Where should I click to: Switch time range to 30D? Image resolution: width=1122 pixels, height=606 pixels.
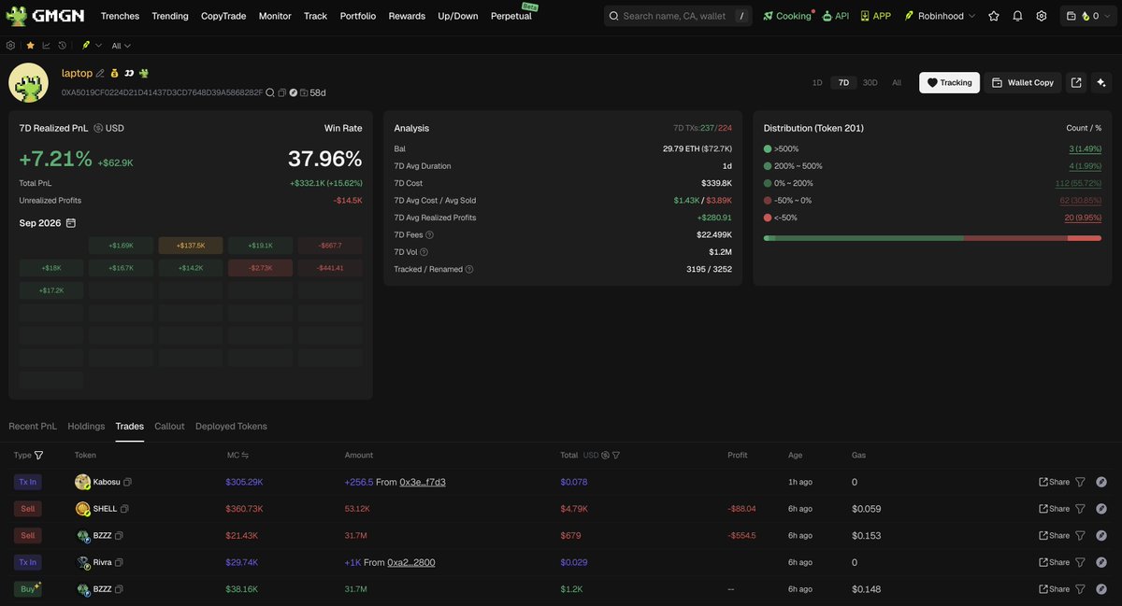tap(870, 82)
